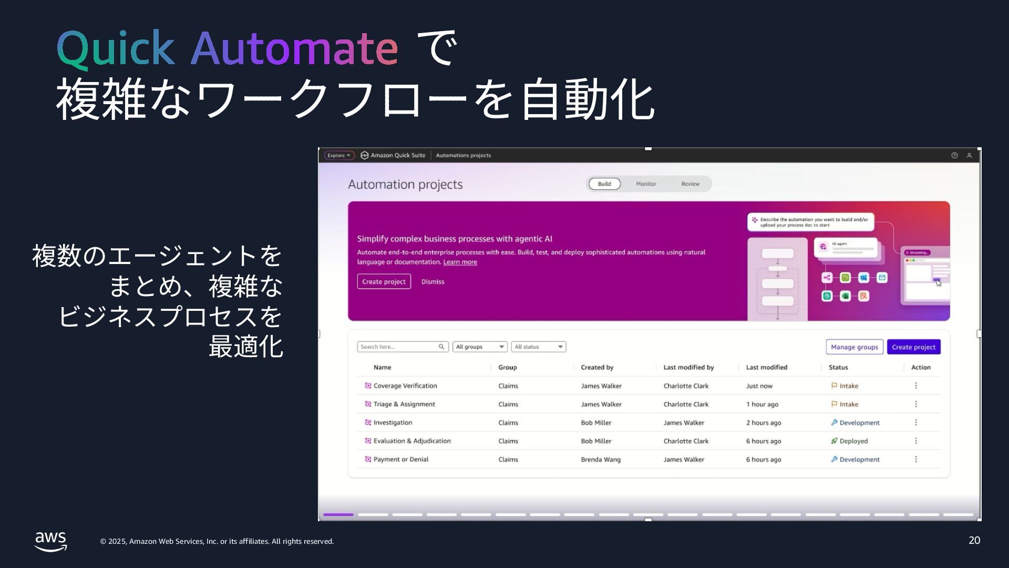Open actions menu for Investigation row

coord(915,422)
